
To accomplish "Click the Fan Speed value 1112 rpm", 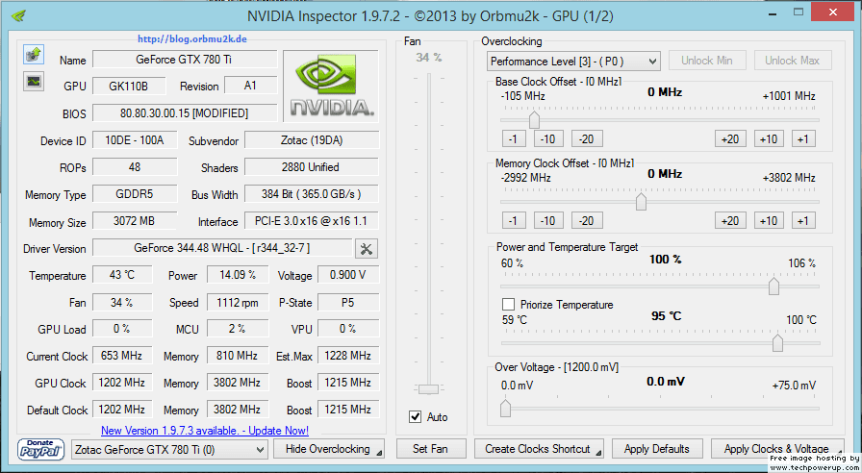I will click(238, 302).
